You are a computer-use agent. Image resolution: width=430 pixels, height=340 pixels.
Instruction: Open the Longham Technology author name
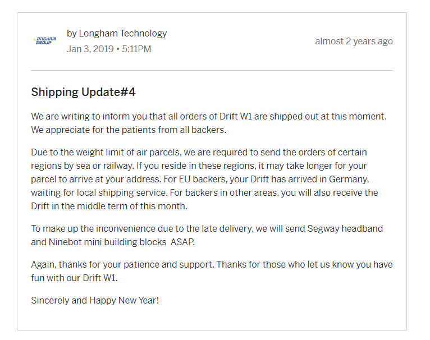(123, 33)
